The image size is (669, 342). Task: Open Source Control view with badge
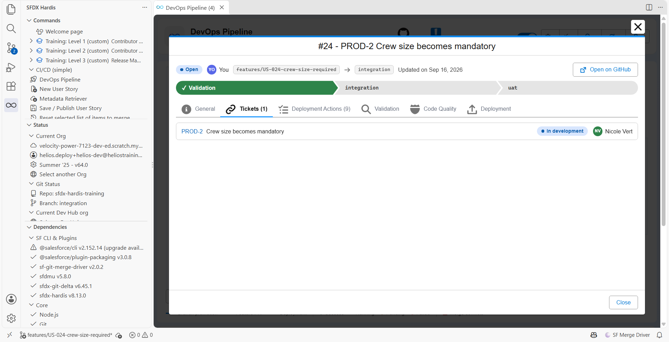(x=11, y=48)
